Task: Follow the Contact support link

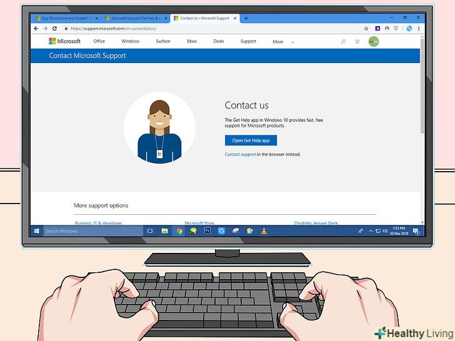Action: pyautogui.click(x=240, y=154)
